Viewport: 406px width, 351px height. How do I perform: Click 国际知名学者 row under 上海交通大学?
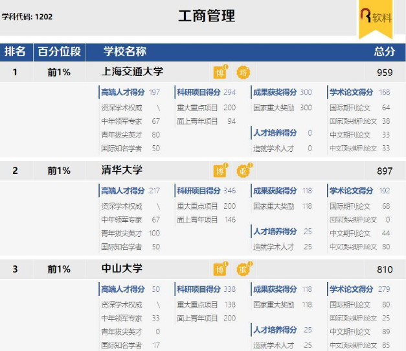click(131, 148)
